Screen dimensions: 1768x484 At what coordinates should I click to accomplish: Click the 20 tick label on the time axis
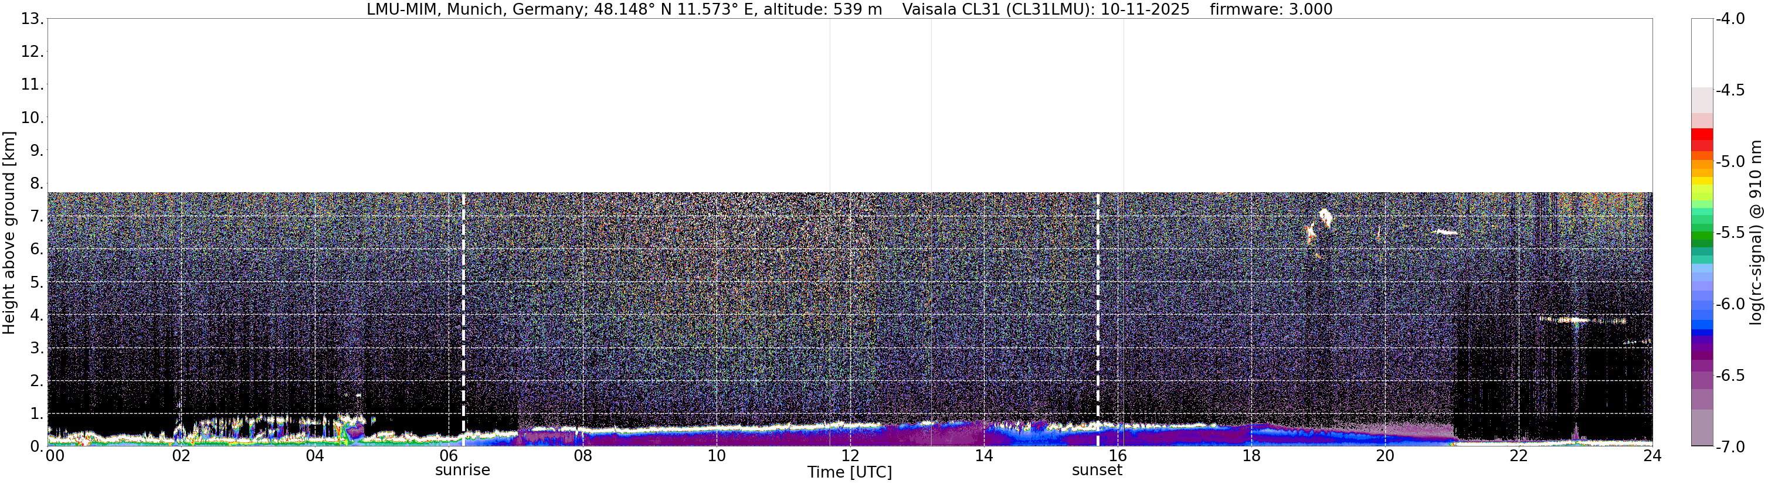(1385, 456)
